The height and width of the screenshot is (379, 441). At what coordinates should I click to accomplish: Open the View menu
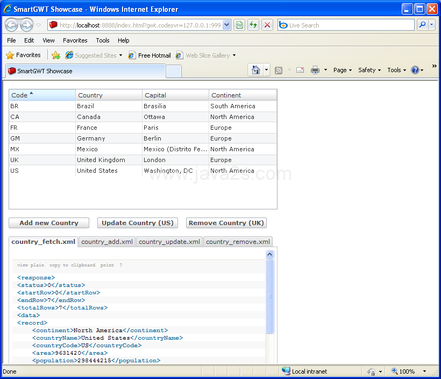coord(48,40)
